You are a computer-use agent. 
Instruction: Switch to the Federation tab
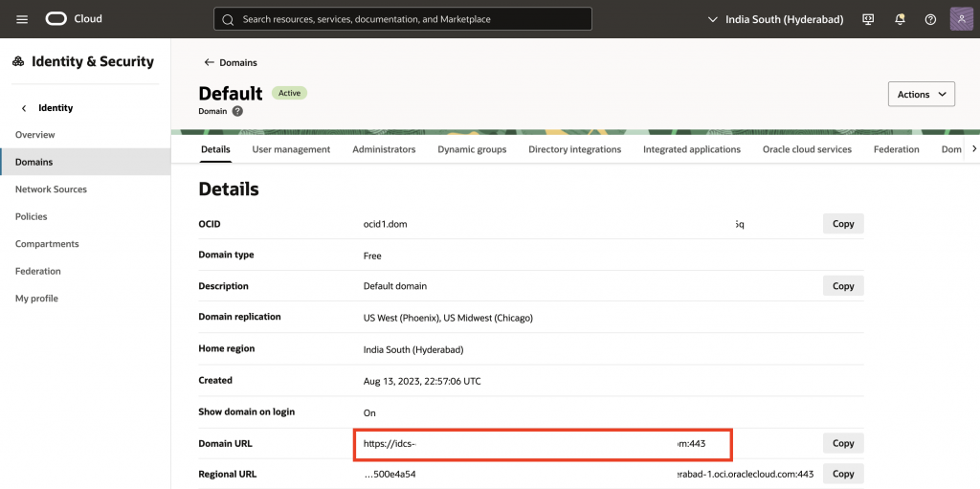tap(896, 149)
